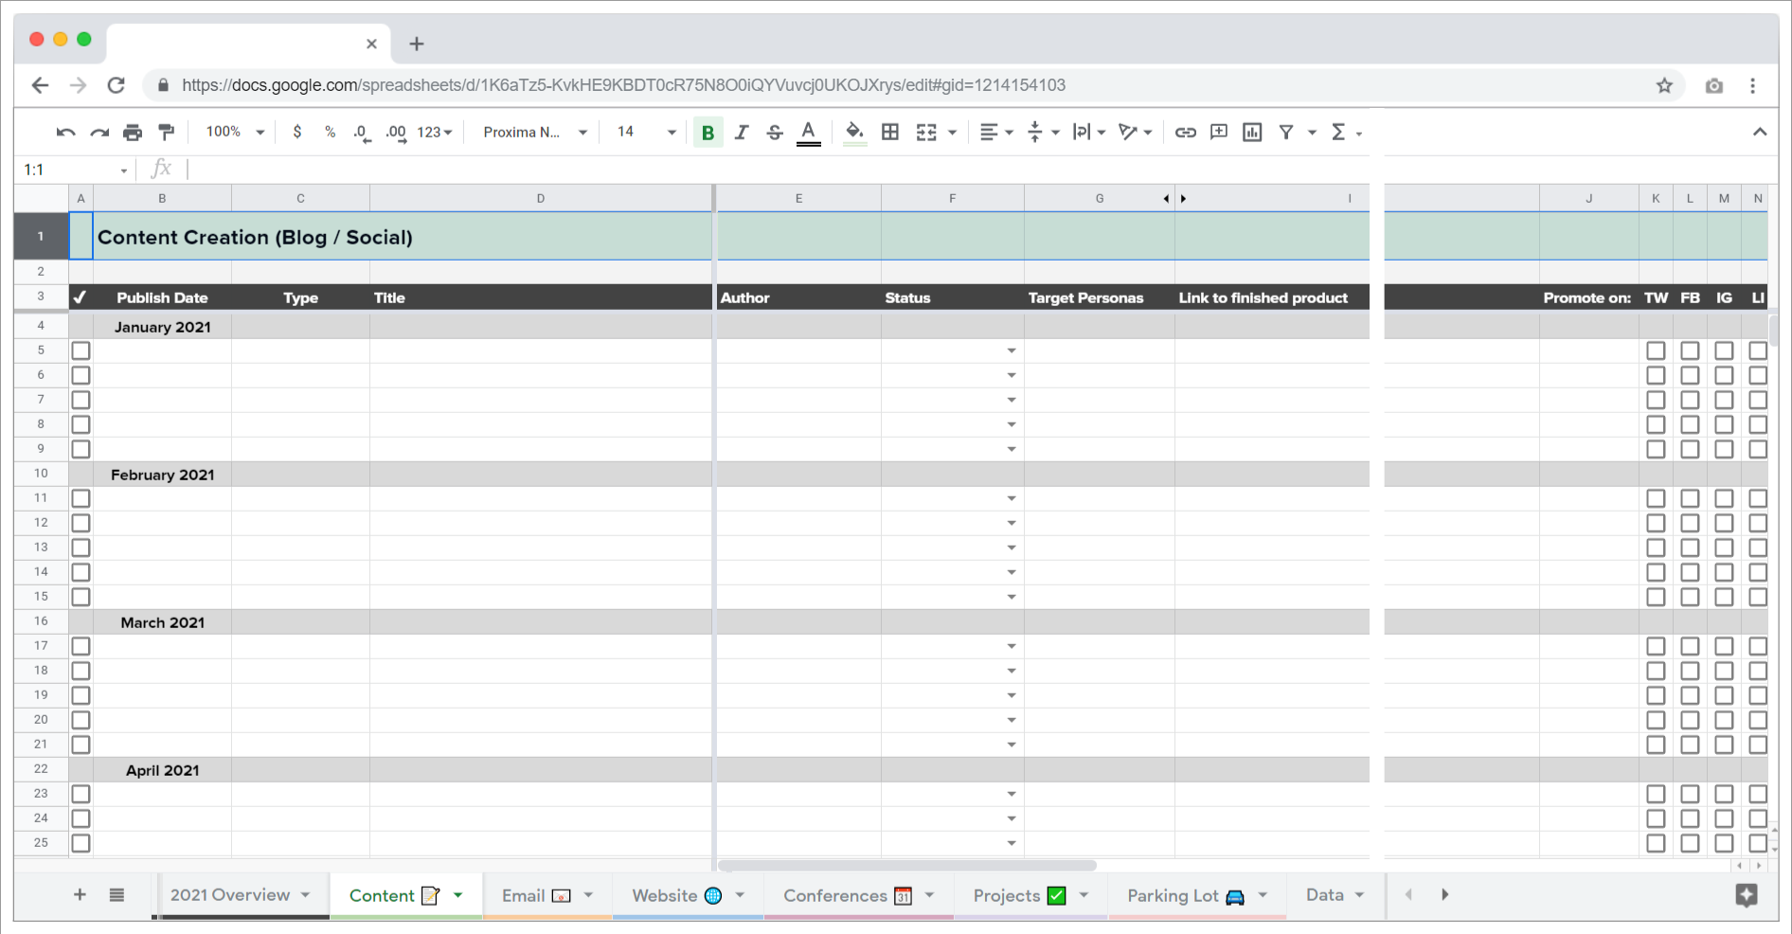Bookmark page with star icon
This screenshot has width=1792, height=934.
pyautogui.click(x=1664, y=85)
